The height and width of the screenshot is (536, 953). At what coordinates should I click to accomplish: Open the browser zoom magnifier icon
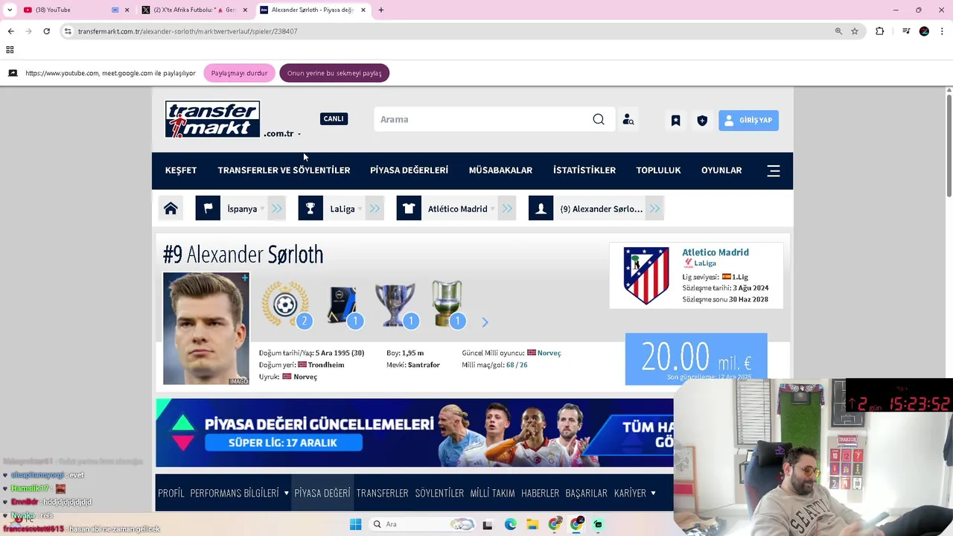point(838,31)
